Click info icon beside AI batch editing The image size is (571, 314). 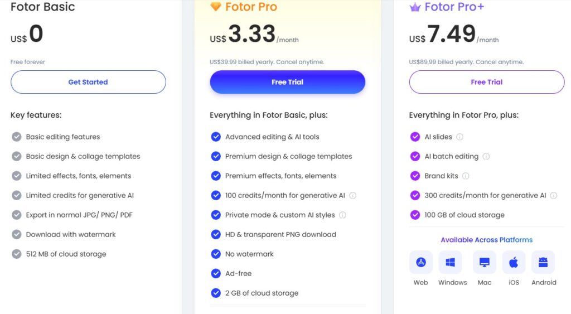[x=486, y=157]
